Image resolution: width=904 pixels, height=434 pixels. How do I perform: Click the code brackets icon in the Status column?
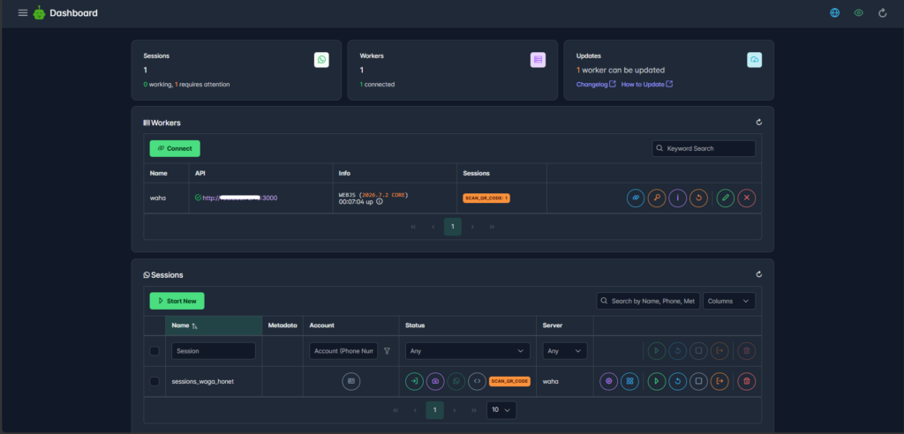point(477,381)
